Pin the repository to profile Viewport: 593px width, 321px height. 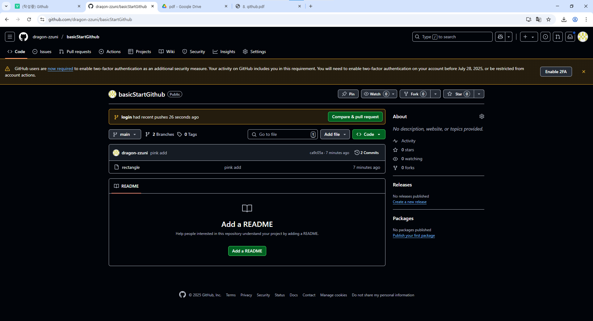tap(348, 94)
